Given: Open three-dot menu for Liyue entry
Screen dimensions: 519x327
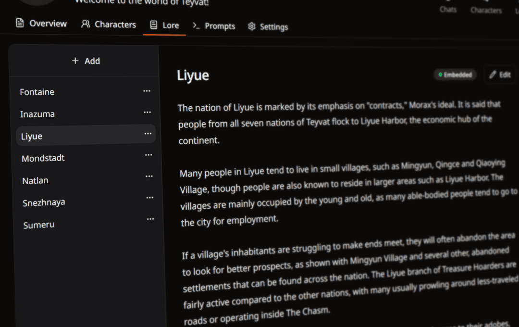Looking at the screenshot, I should [x=148, y=134].
